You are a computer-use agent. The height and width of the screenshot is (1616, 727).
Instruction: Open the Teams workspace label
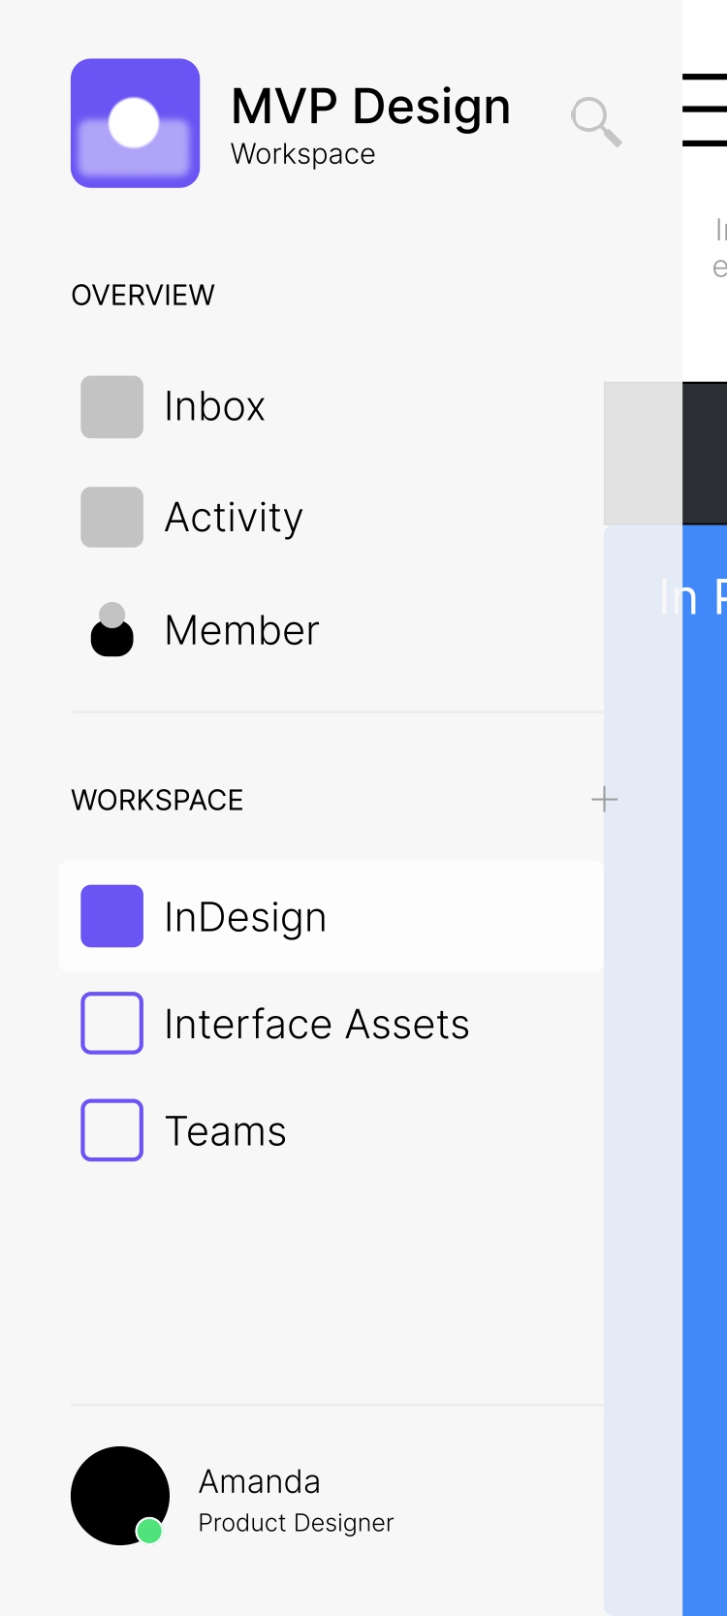click(226, 1131)
